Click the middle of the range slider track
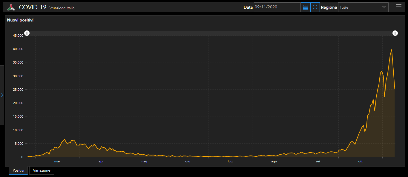 [211, 33]
